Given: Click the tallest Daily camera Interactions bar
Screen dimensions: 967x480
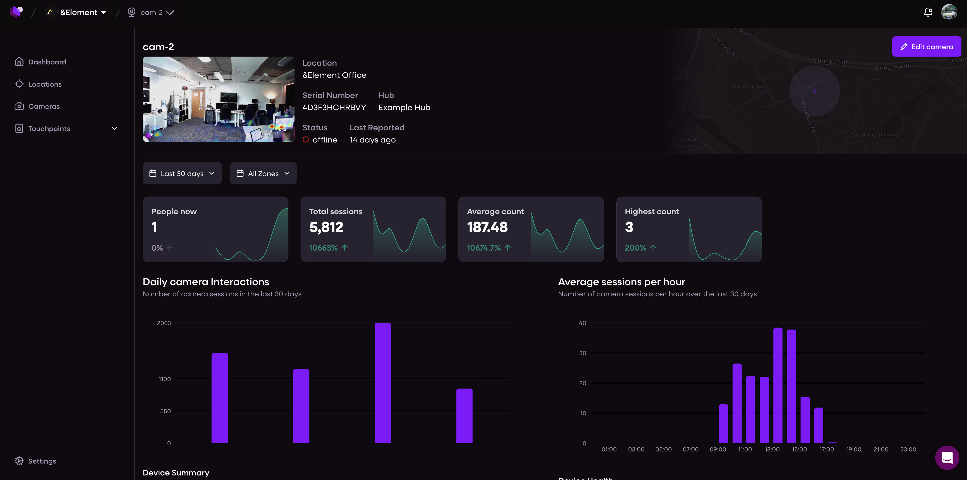Looking at the screenshot, I should point(383,383).
